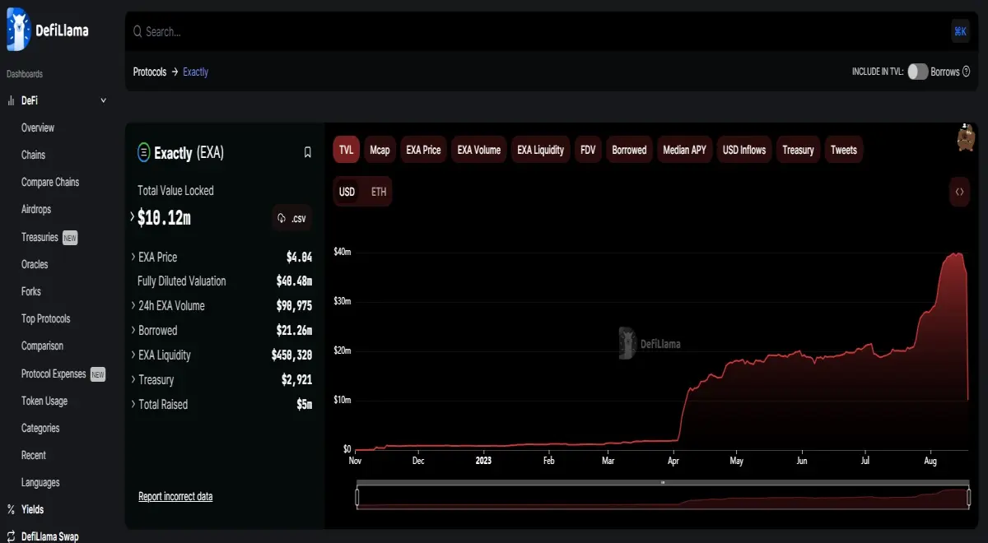Screen dimensions: 988x543
Task: Click the DeFi bar chart sidebar icon
Action: pos(12,100)
